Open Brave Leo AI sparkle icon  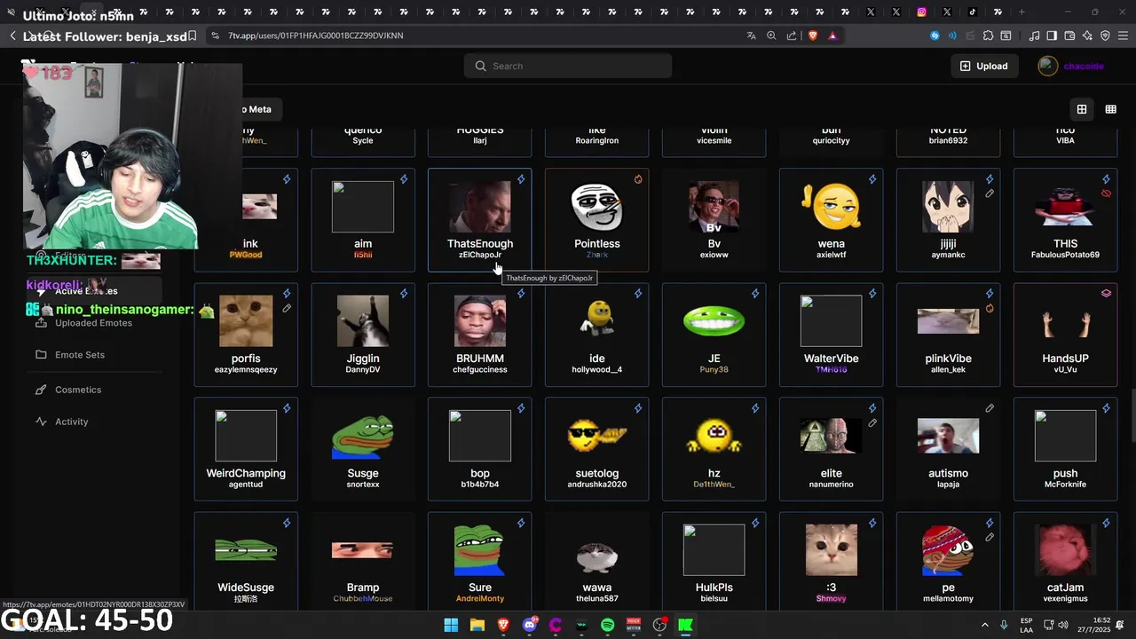1088,35
